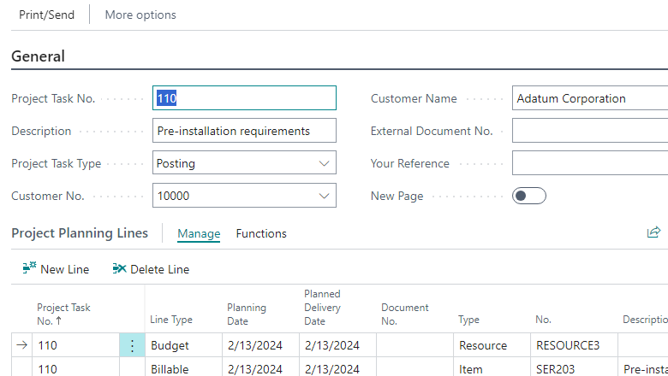Click the share icon beside Project Planning Lines

pyautogui.click(x=653, y=232)
